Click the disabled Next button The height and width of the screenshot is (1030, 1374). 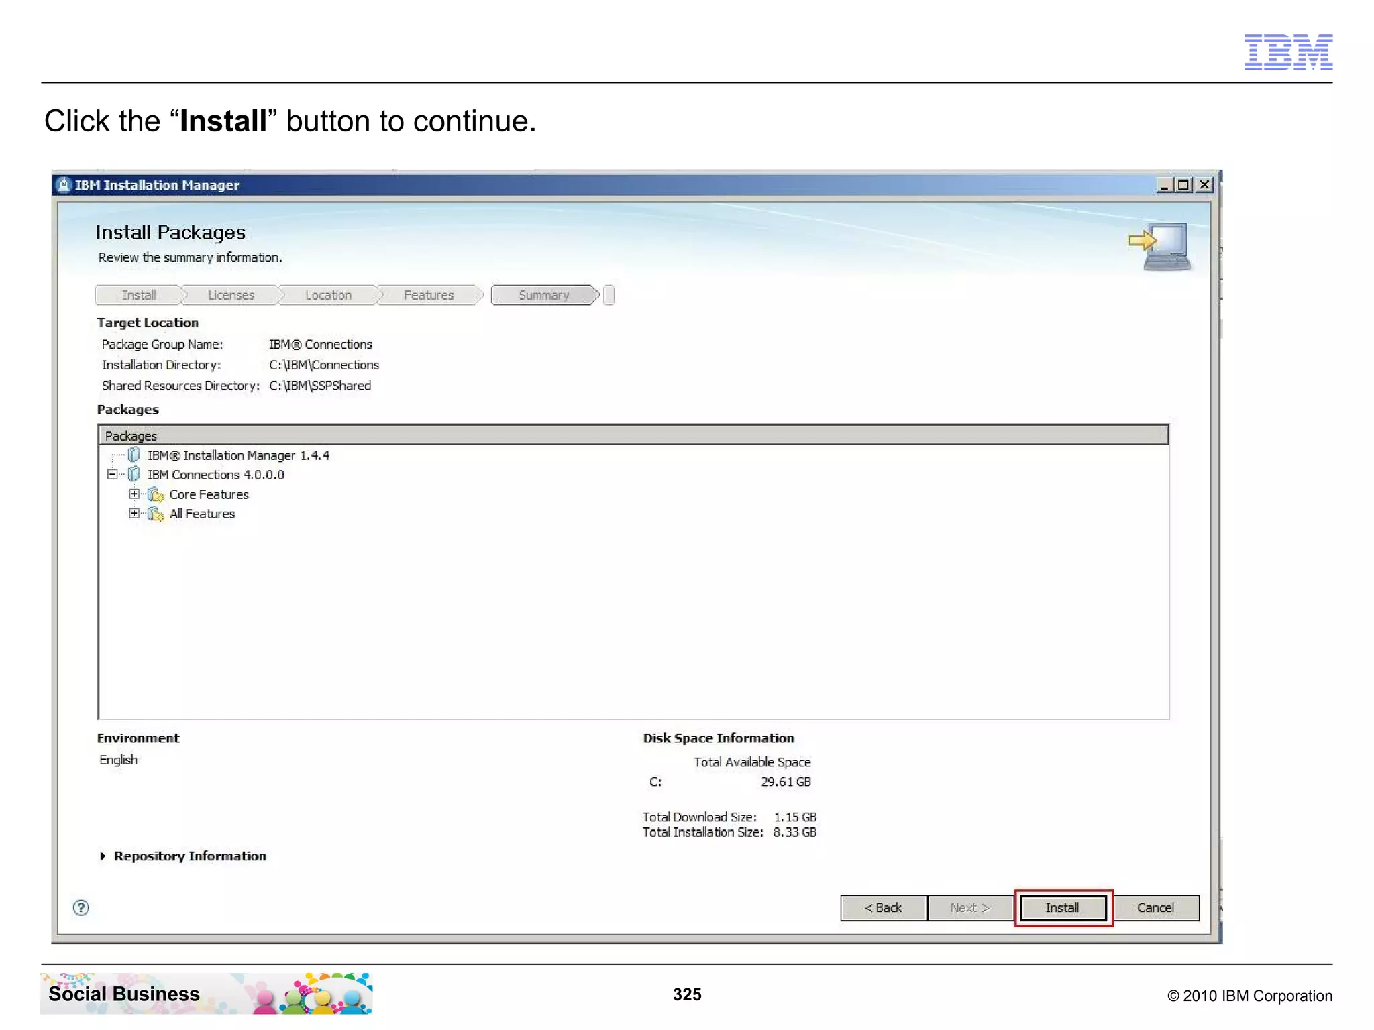tap(970, 908)
